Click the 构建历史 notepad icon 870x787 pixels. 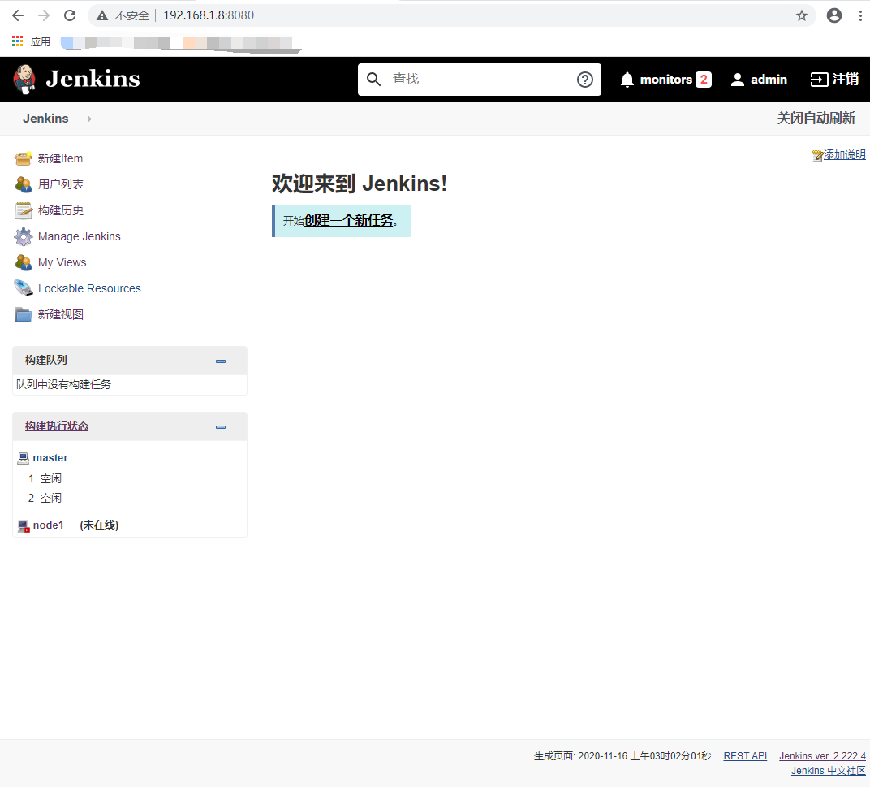tap(24, 210)
